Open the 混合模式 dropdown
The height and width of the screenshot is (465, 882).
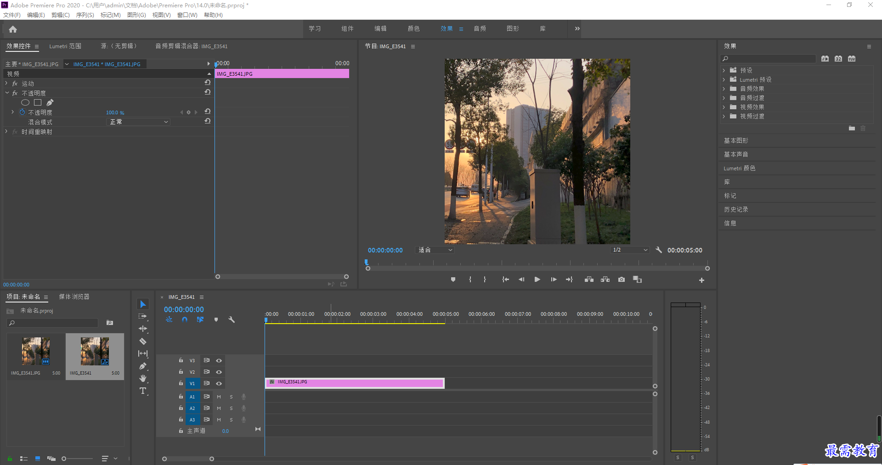pyautogui.click(x=138, y=122)
